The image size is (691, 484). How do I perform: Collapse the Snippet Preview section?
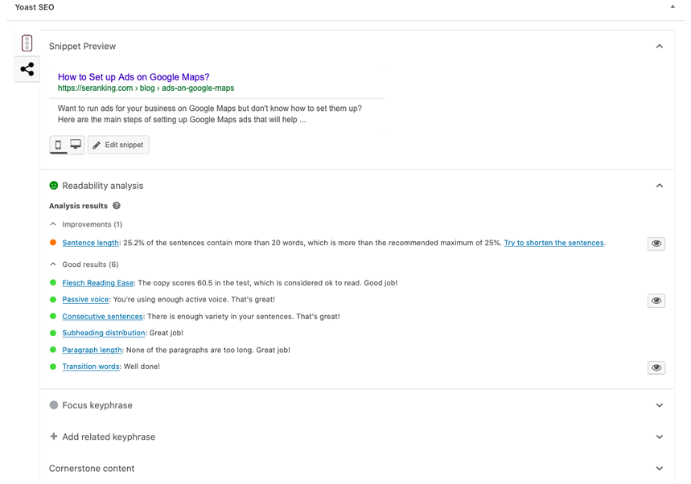[660, 46]
